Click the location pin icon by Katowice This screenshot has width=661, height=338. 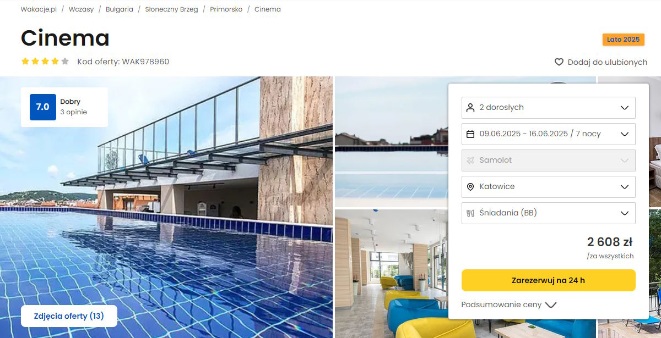[470, 187]
